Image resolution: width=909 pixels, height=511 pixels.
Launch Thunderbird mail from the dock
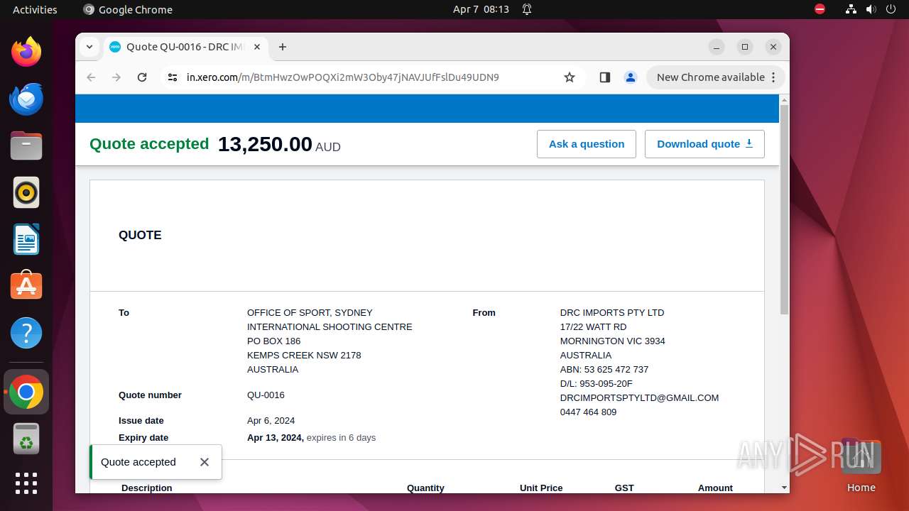point(26,99)
